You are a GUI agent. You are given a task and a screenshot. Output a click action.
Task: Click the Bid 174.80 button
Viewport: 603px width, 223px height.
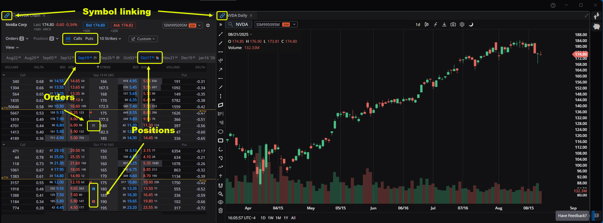[x=95, y=25]
